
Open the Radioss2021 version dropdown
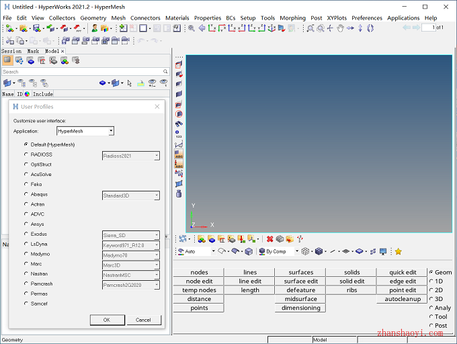tap(131, 156)
